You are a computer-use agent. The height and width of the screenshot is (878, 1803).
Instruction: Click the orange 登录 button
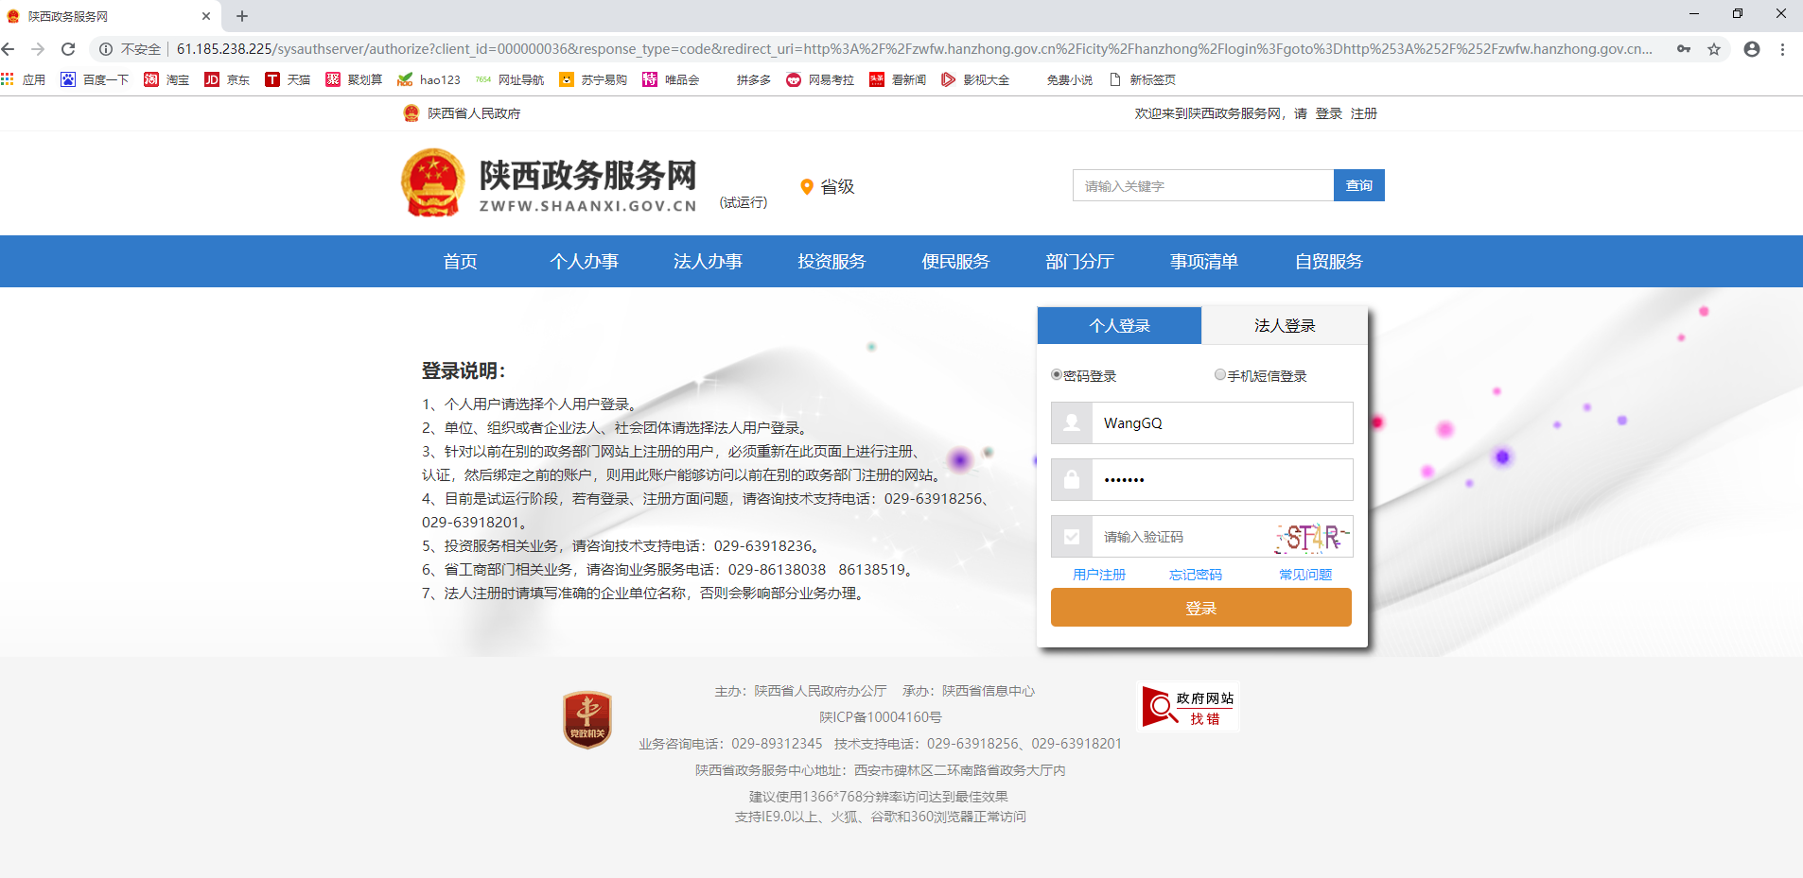pos(1199,607)
